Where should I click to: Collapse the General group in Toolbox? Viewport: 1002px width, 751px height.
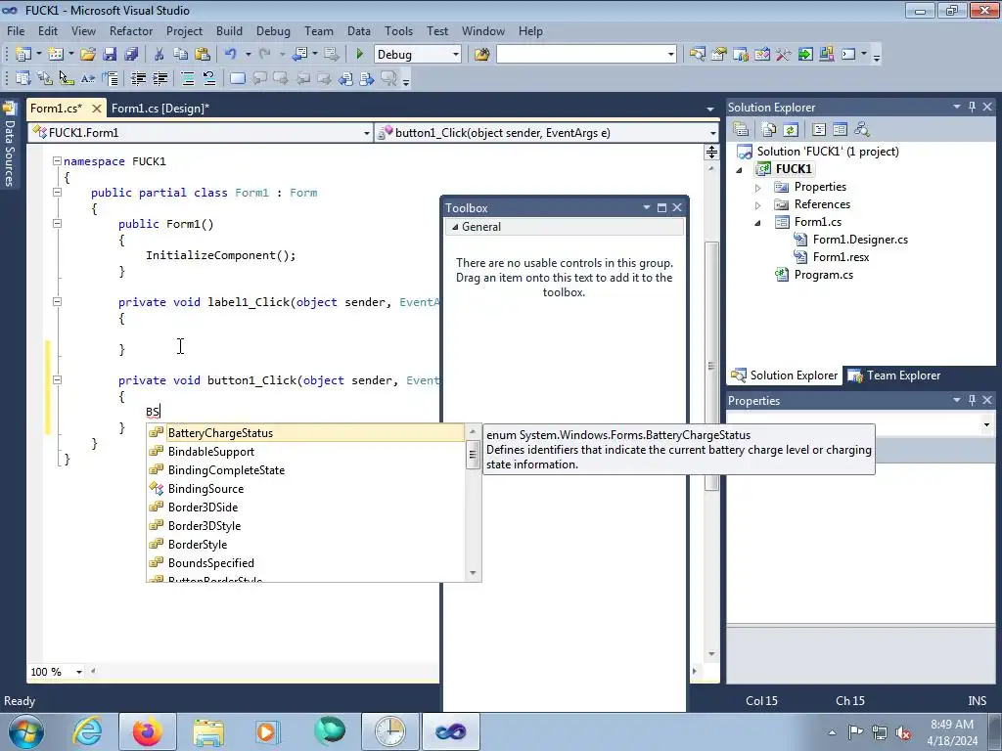click(x=455, y=227)
